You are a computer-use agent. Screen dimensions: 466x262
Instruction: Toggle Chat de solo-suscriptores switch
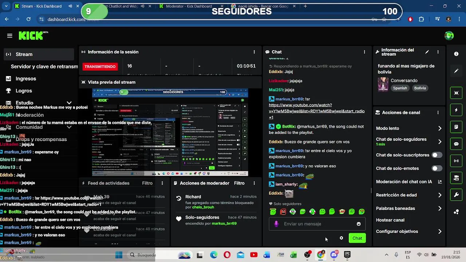click(437, 155)
